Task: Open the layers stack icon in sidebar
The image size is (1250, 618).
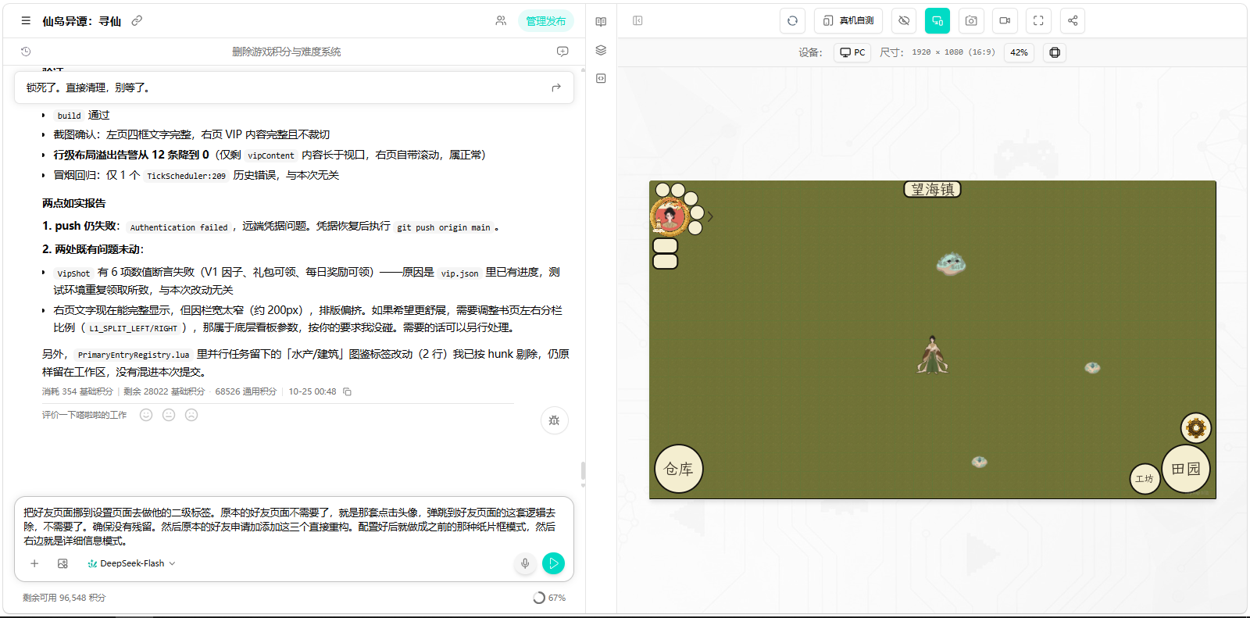Action: pos(601,50)
